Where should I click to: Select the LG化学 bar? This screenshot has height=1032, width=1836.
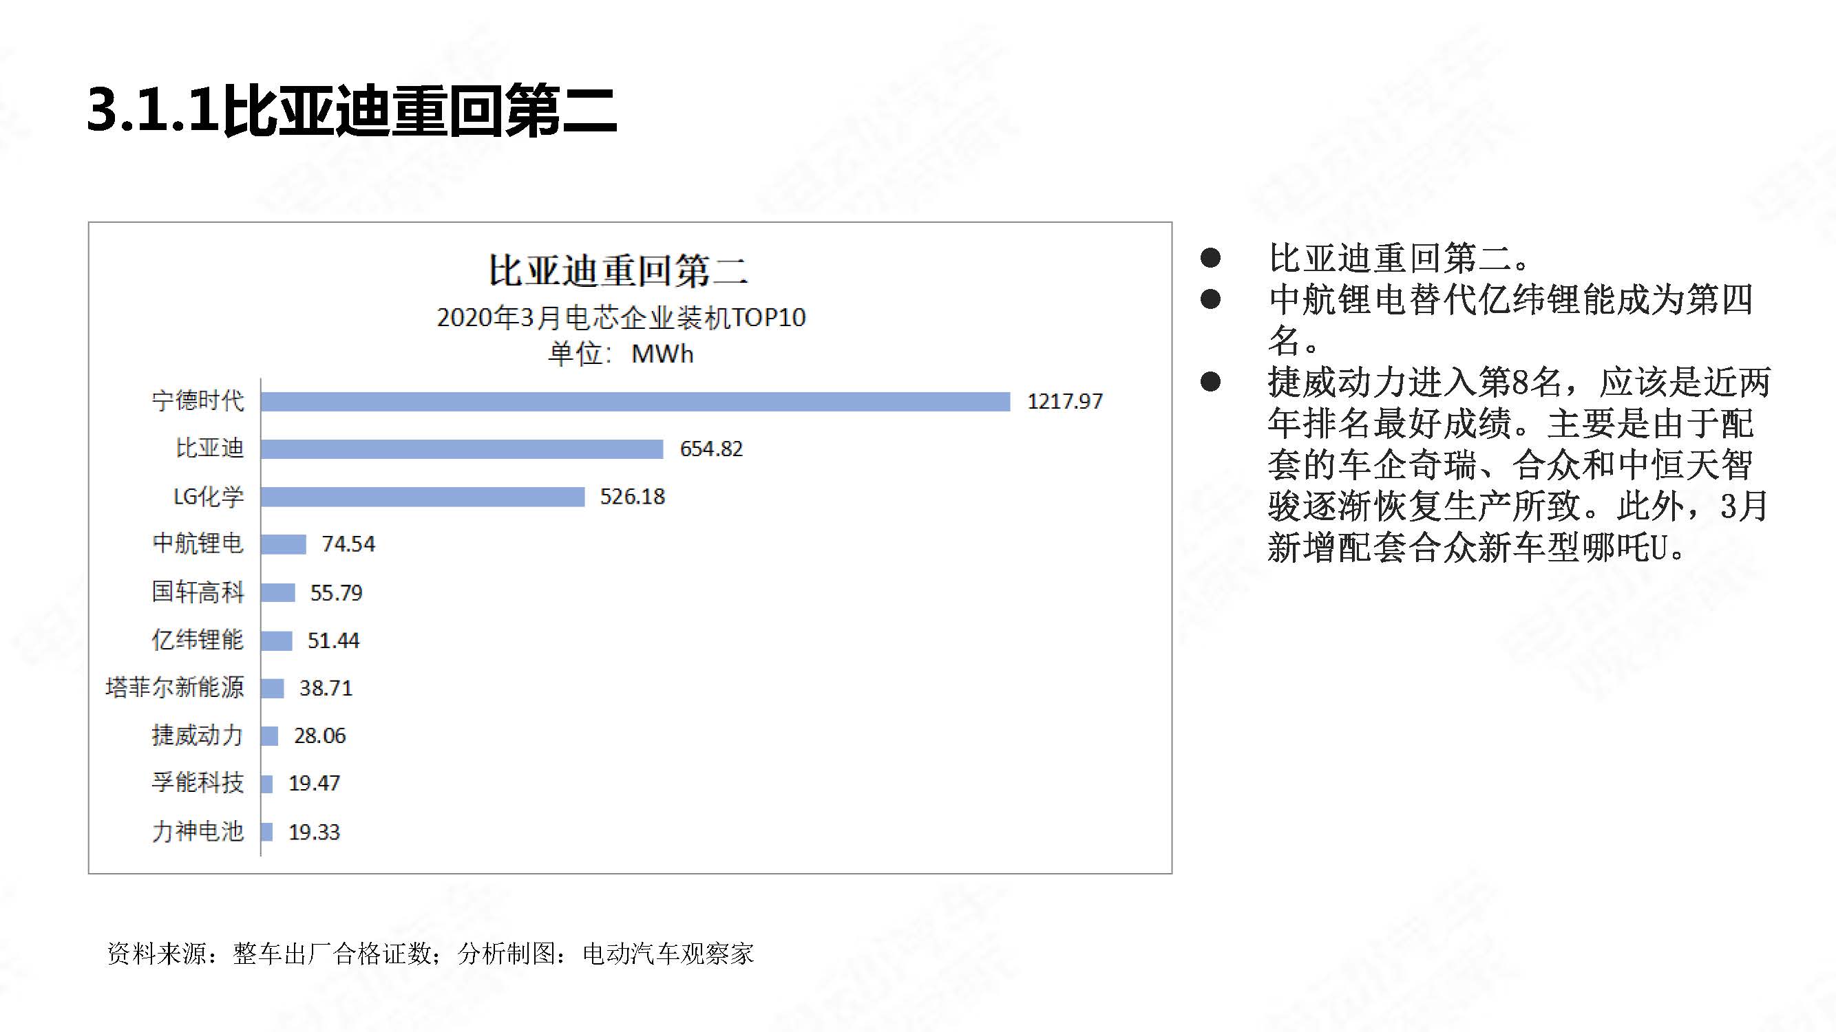[x=423, y=497]
